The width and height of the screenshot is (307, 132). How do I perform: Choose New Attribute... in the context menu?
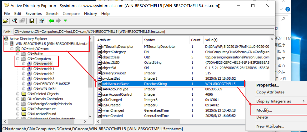pos(270,126)
